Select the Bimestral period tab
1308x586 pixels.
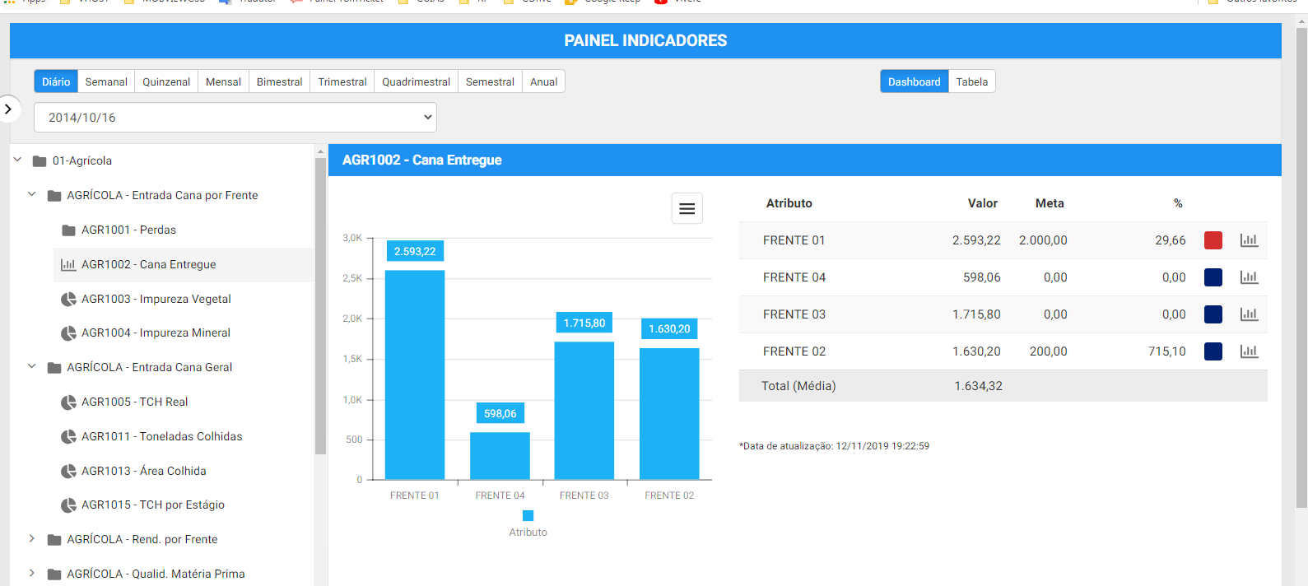click(280, 81)
